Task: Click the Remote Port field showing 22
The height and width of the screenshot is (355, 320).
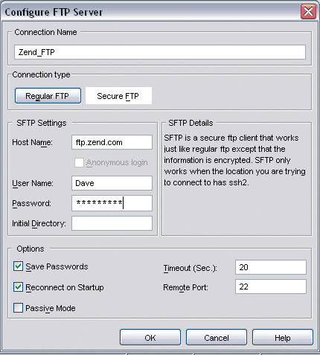Action: [271, 287]
